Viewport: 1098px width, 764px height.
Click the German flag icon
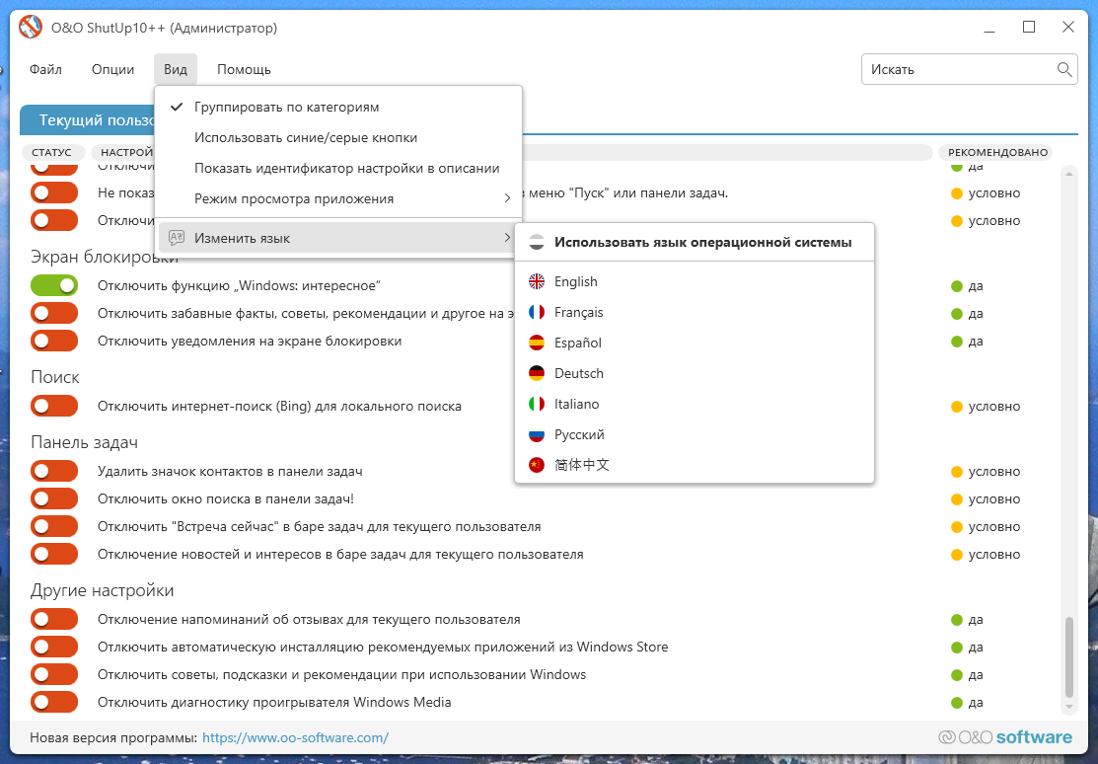[x=537, y=373]
